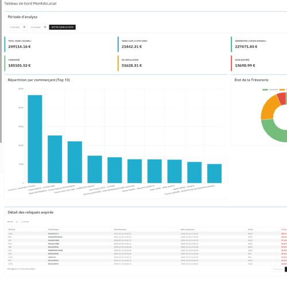Open the entries-per-page dropdown
The image size is (287, 287).
pos(18,222)
